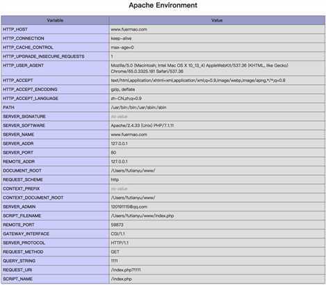
Task: Select /Users/futianyu/www/ in the DOCUMENT_ROOT row
Action: 133,171
